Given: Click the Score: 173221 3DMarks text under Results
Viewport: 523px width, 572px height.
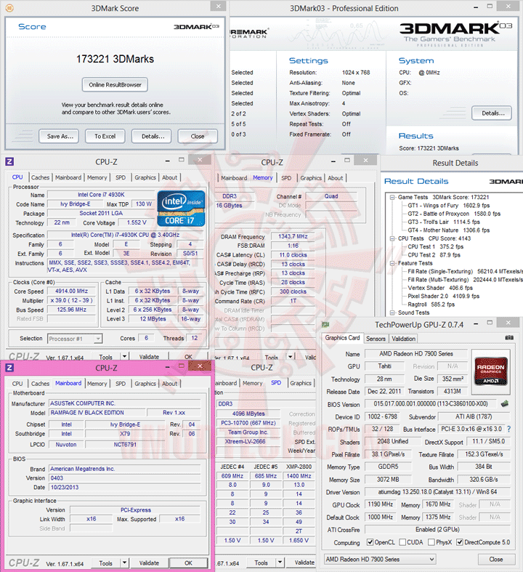Looking at the screenshot, I should click(429, 148).
